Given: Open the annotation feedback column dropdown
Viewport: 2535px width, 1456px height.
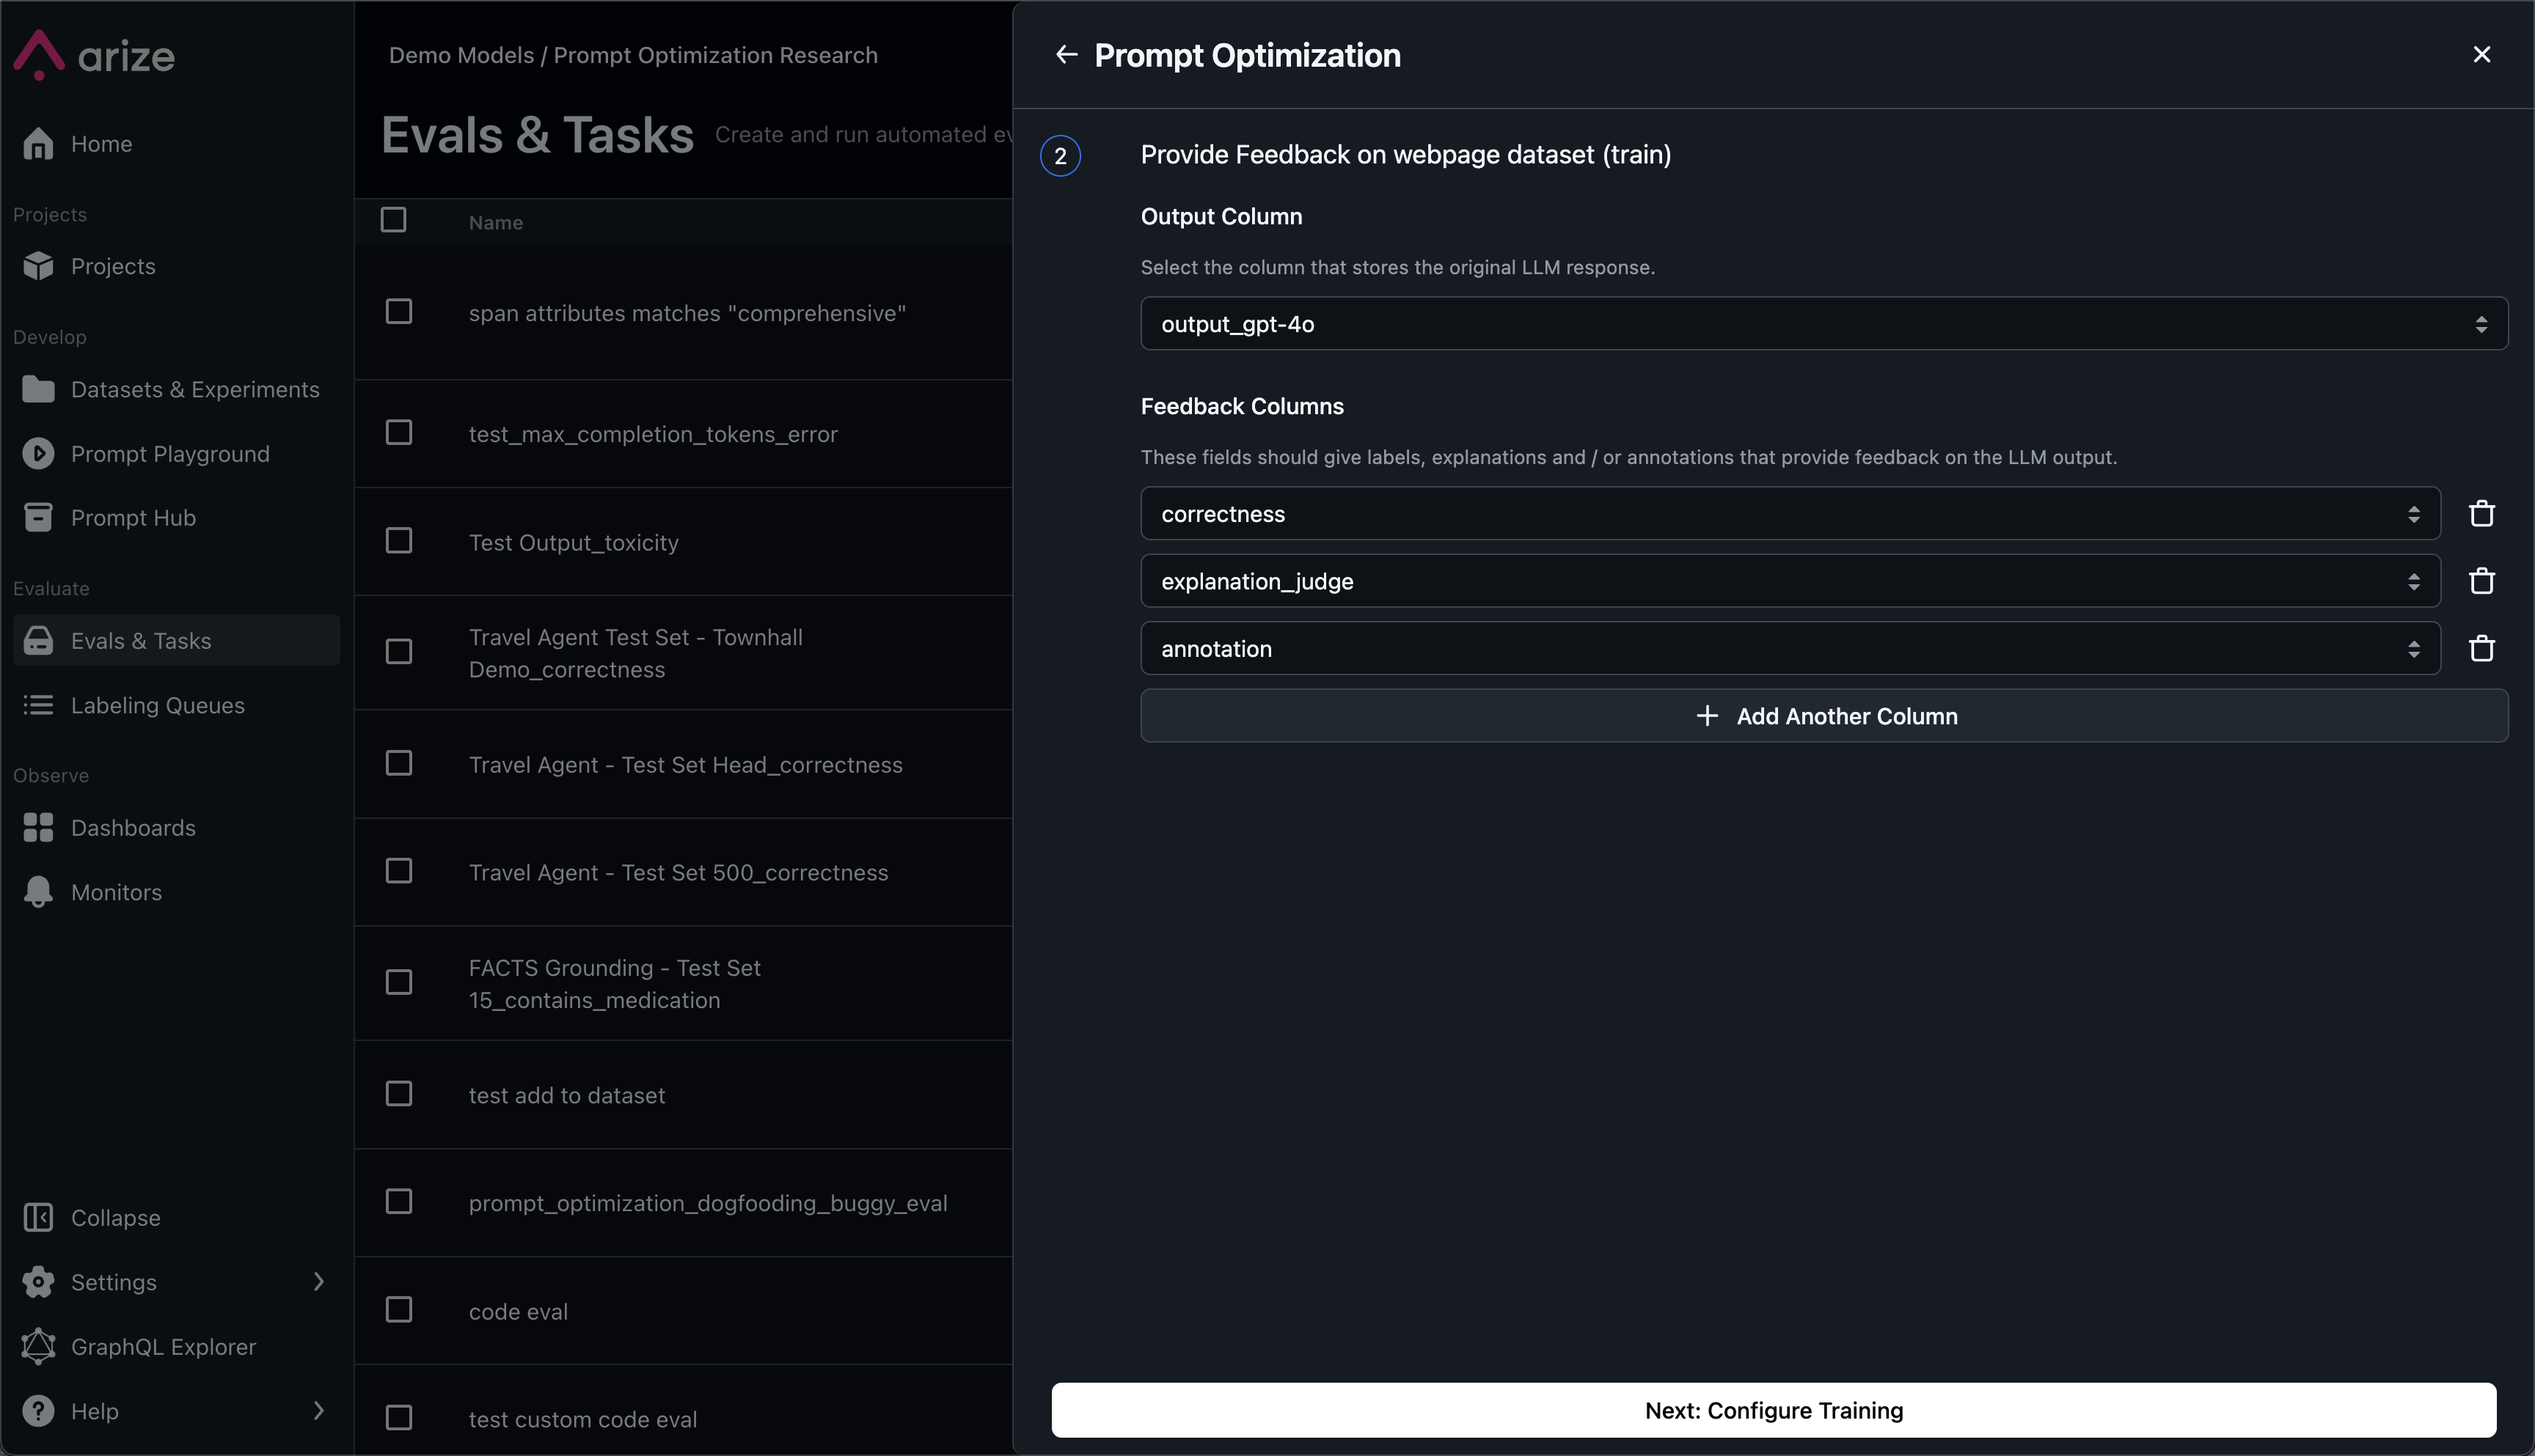Looking at the screenshot, I should (1790, 649).
